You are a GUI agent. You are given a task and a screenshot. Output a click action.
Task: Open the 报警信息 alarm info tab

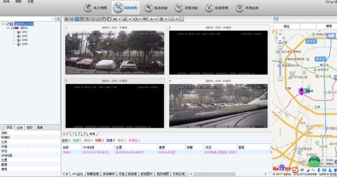[x=93, y=174]
